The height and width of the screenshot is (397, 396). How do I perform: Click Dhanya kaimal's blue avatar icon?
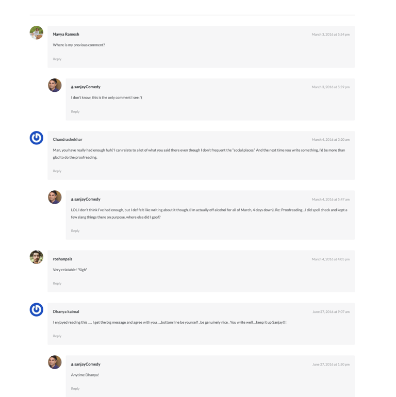pos(37,309)
